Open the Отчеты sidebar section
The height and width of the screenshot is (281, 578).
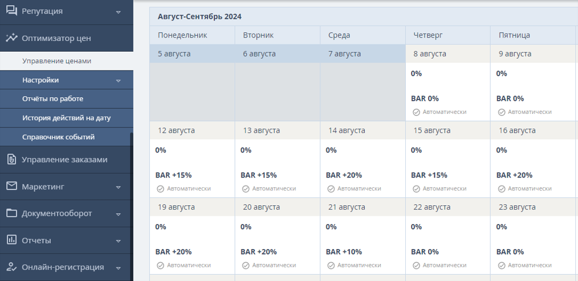tap(66, 240)
